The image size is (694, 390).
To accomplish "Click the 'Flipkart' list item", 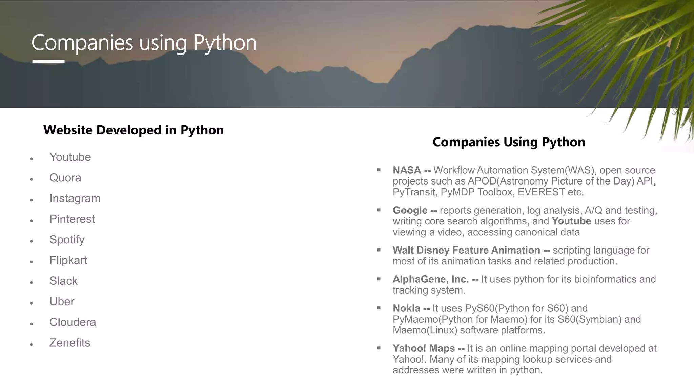I will coord(68,260).
